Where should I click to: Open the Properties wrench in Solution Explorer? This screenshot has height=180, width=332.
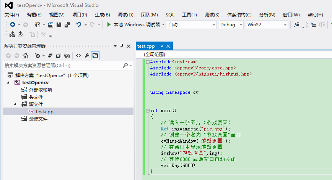tap(87, 56)
